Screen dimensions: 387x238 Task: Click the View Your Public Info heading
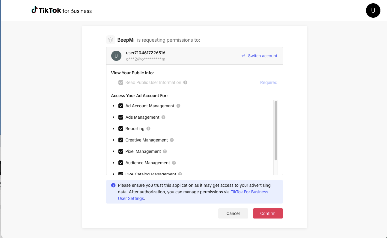132,73
